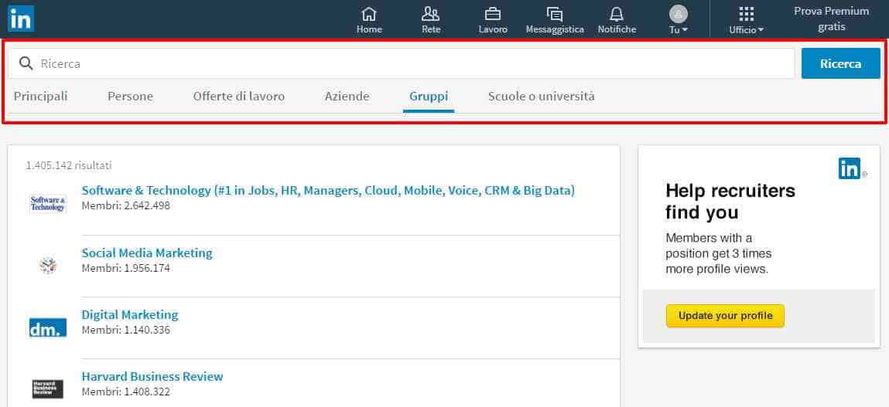This screenshot has height=407, width=889.
Task: Click the Update your profile button
Action: pyautogui.click(x=725, y=316)
